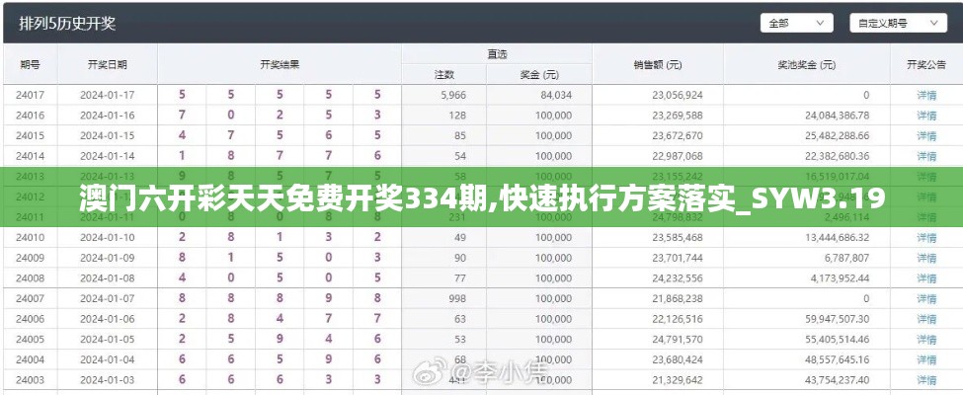Image resolution: width=963 pixels, height=395 pixels.
Task: Click sales amount 22,987,068
Action: point(678,156)
